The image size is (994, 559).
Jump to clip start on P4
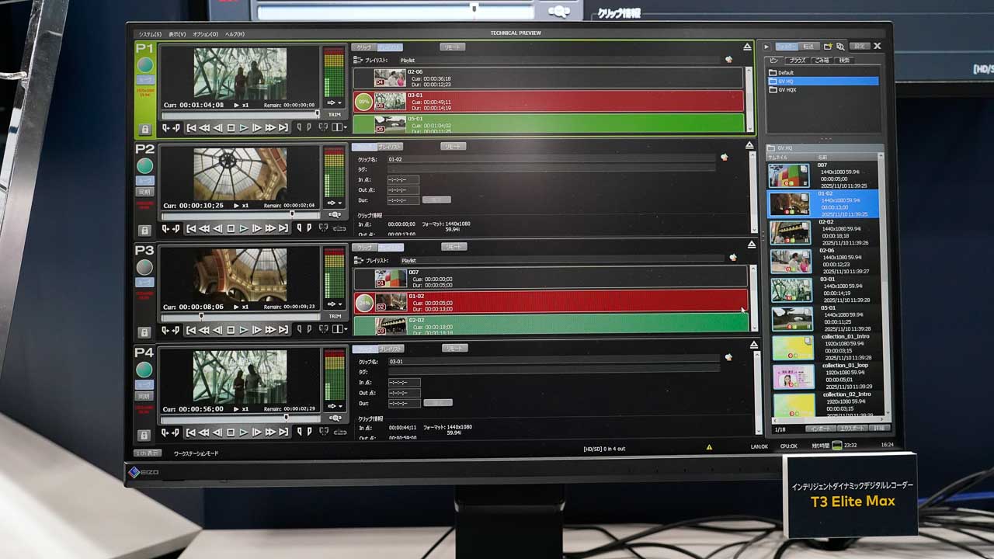(x=191, y=432)
